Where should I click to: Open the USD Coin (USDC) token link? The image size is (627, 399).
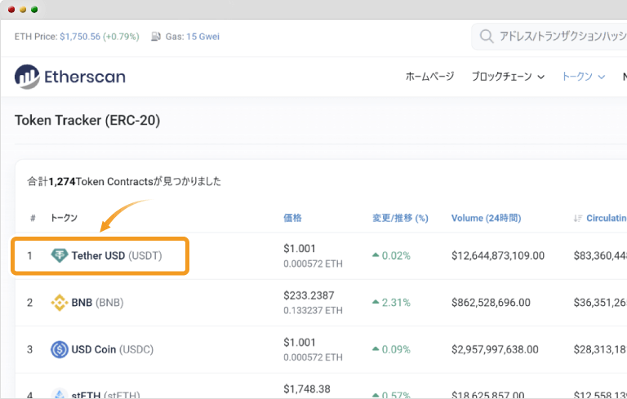(113, 349)
